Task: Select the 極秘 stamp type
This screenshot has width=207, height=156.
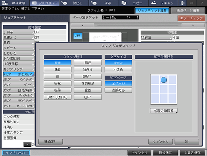Action: point(58,90)
